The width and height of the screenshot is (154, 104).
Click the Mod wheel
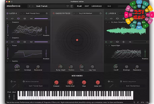pos(14,97)
